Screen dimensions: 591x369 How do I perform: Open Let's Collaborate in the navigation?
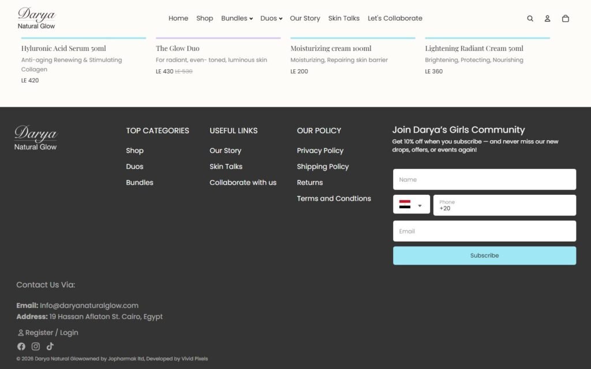click(x=395, y=18)
